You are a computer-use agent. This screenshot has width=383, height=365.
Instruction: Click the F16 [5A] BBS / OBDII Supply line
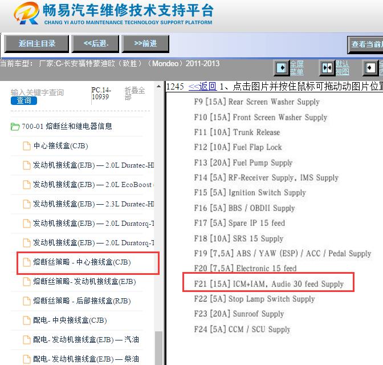coord(245,208)
